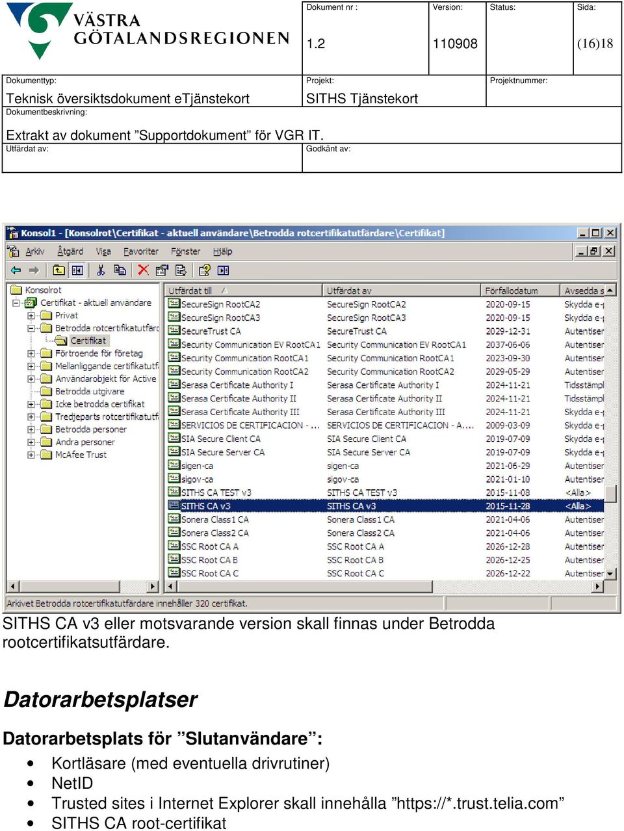Click the Help question mark icon
The height and width of the screenshot is (831, 624).
204,270
